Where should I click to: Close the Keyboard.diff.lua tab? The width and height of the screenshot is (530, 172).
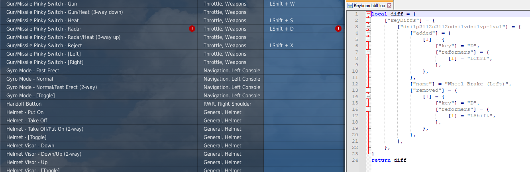pyautogui.click(x=389, y=6)
